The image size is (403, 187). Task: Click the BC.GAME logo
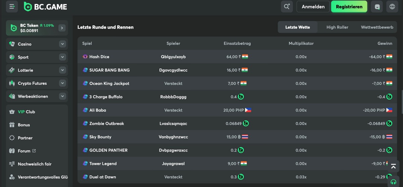point(45,7)
